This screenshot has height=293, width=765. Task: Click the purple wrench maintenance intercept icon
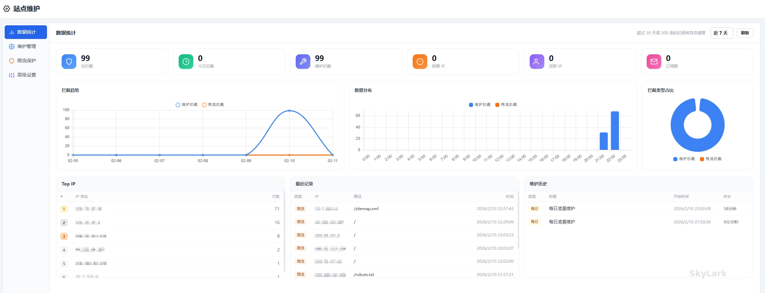click(x=303, y=62)
